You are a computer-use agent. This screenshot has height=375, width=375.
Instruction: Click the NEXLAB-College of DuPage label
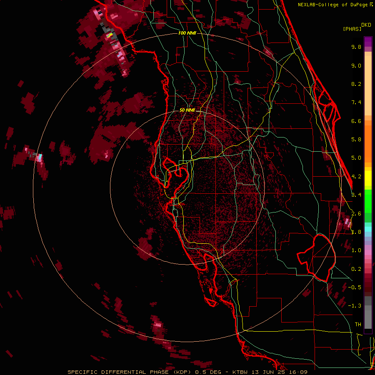coord(332,5)
